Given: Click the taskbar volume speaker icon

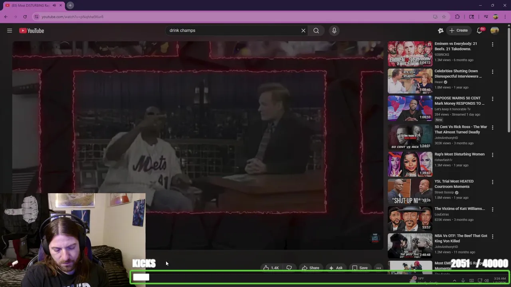Looking at the screenshot, I should pyautogui.click(x=487, y=281).
